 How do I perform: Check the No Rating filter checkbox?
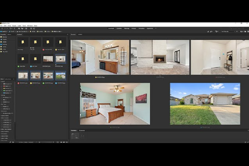2,97
